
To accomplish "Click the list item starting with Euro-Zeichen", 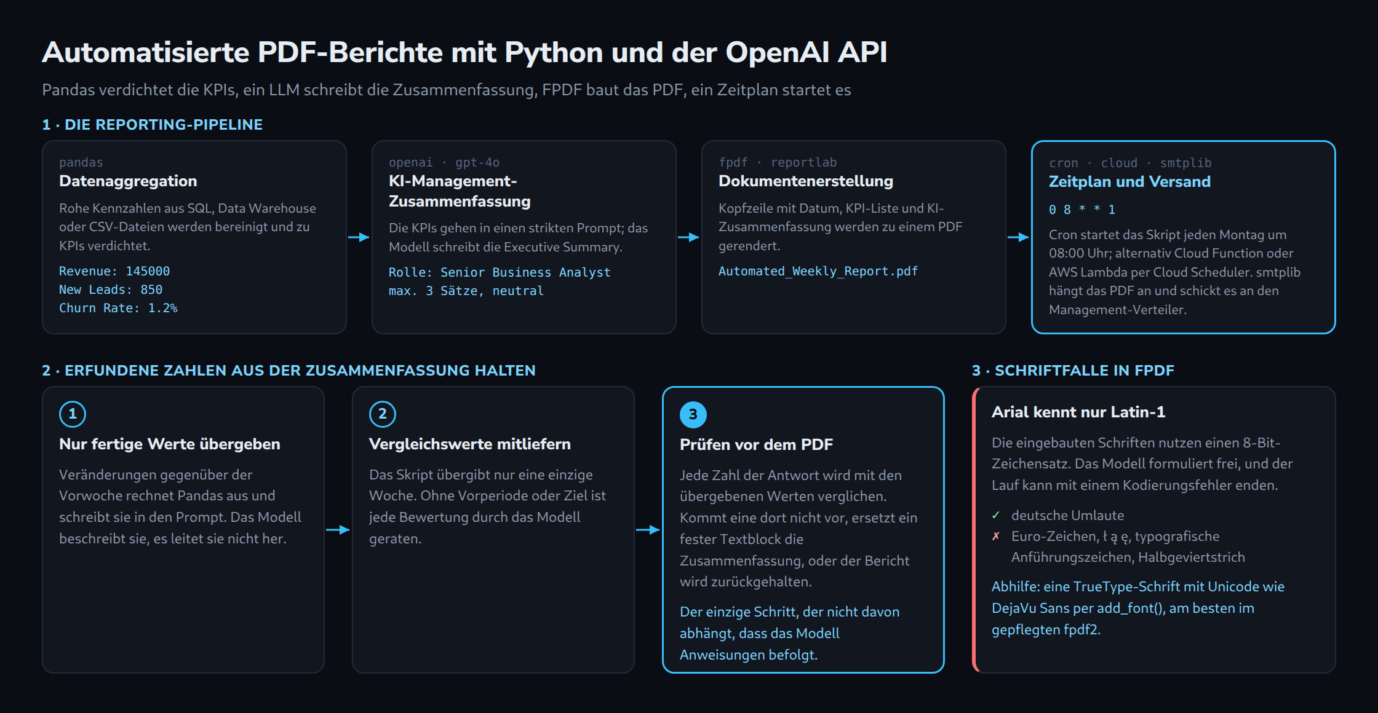I will click(x=1128, y=546).
